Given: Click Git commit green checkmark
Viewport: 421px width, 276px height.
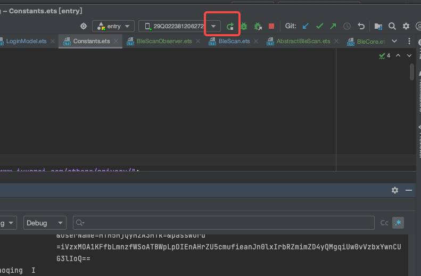Looking at the screenshot, I should (x=319, y=26).
